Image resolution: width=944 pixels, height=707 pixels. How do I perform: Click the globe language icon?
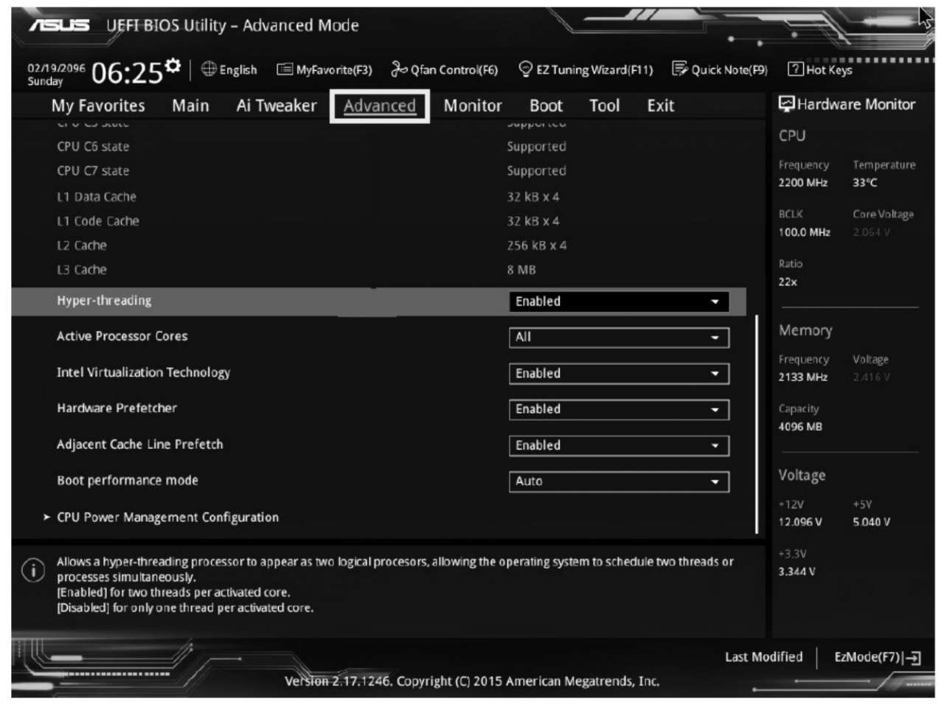pos(209,69)
